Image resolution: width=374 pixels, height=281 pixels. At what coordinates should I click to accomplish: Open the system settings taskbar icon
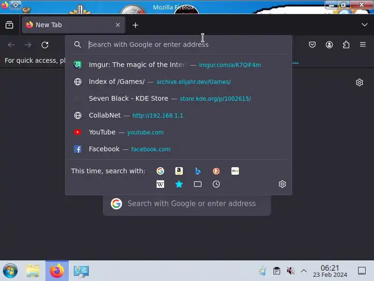click(81, 271)
